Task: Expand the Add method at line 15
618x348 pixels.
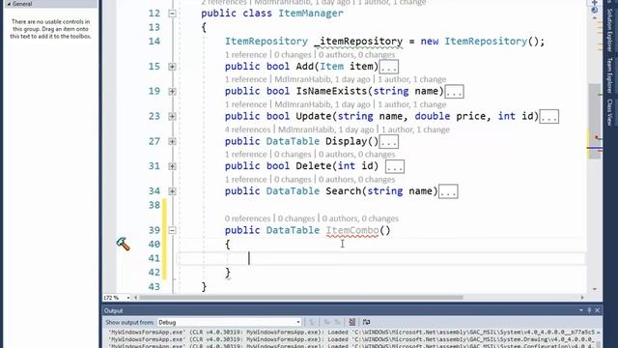Action: tap(172, 67)
